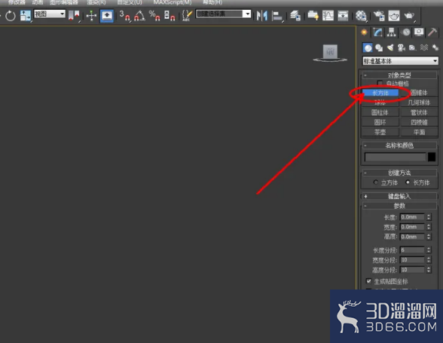This screenshot has height=343, width=443.
Task: Click the 管状体 object type button
Action: coord(419,112)
